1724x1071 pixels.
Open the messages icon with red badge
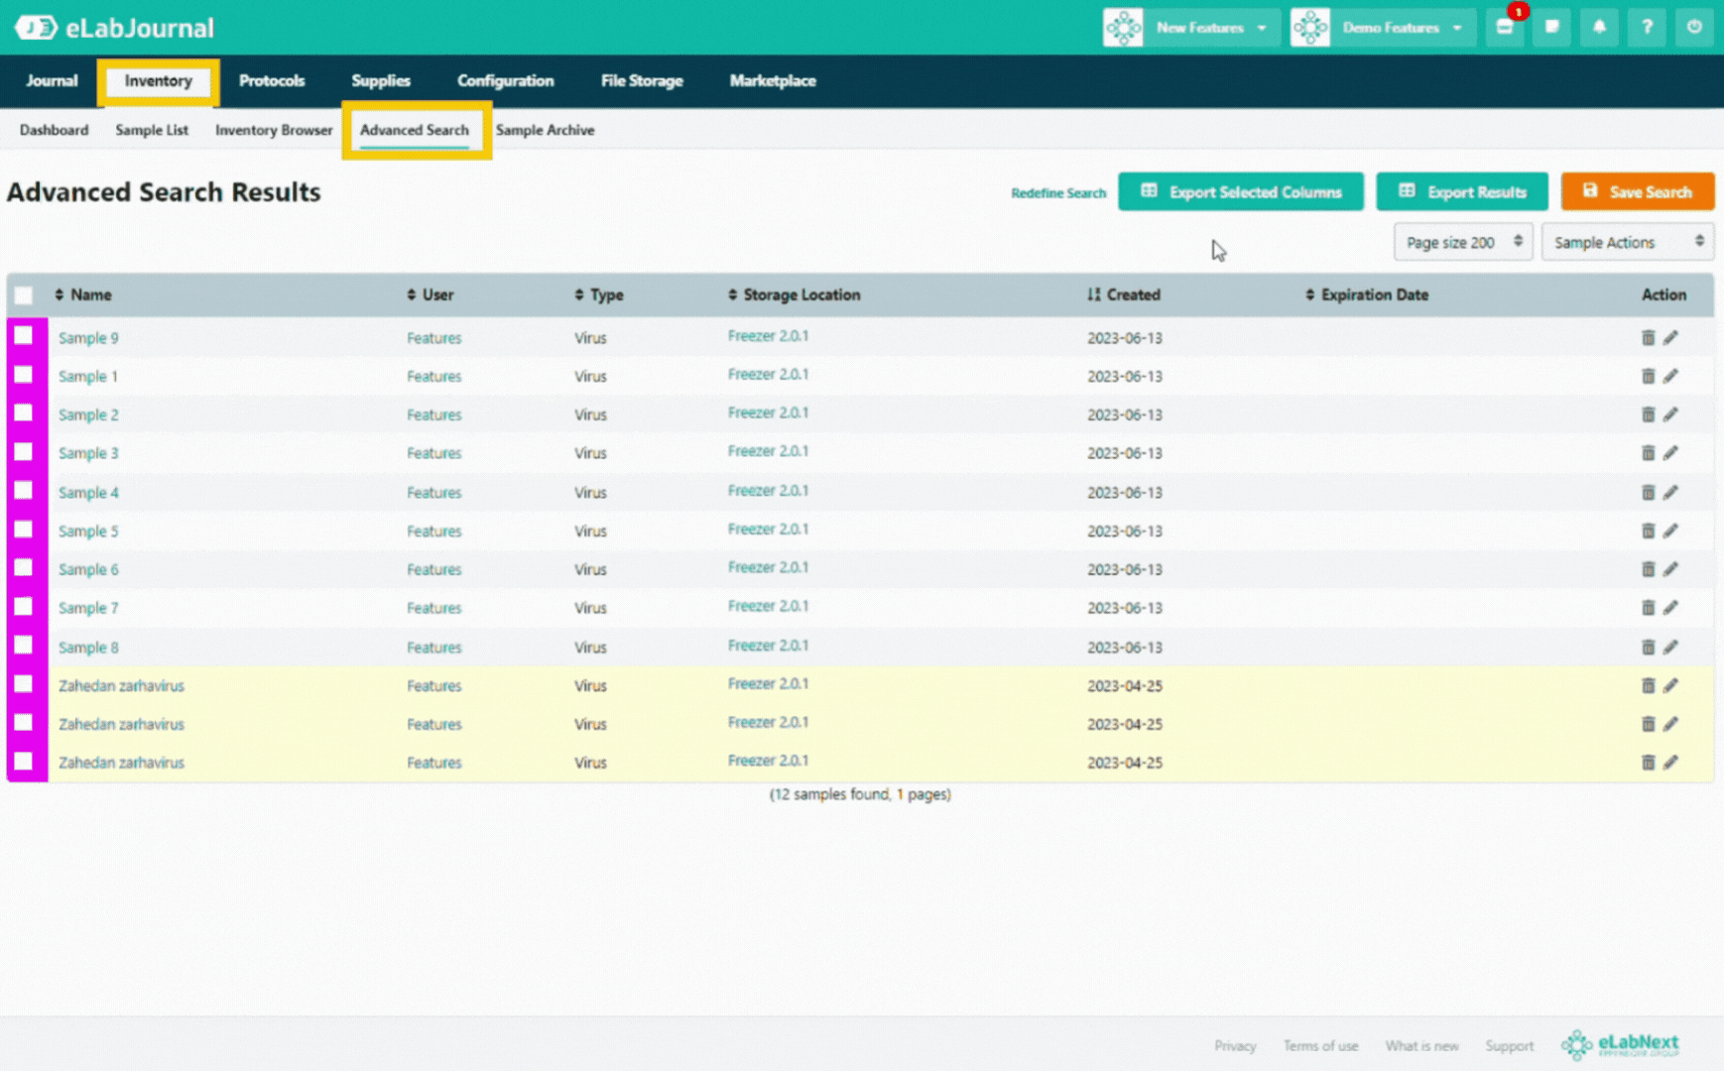click(1505, 27)
